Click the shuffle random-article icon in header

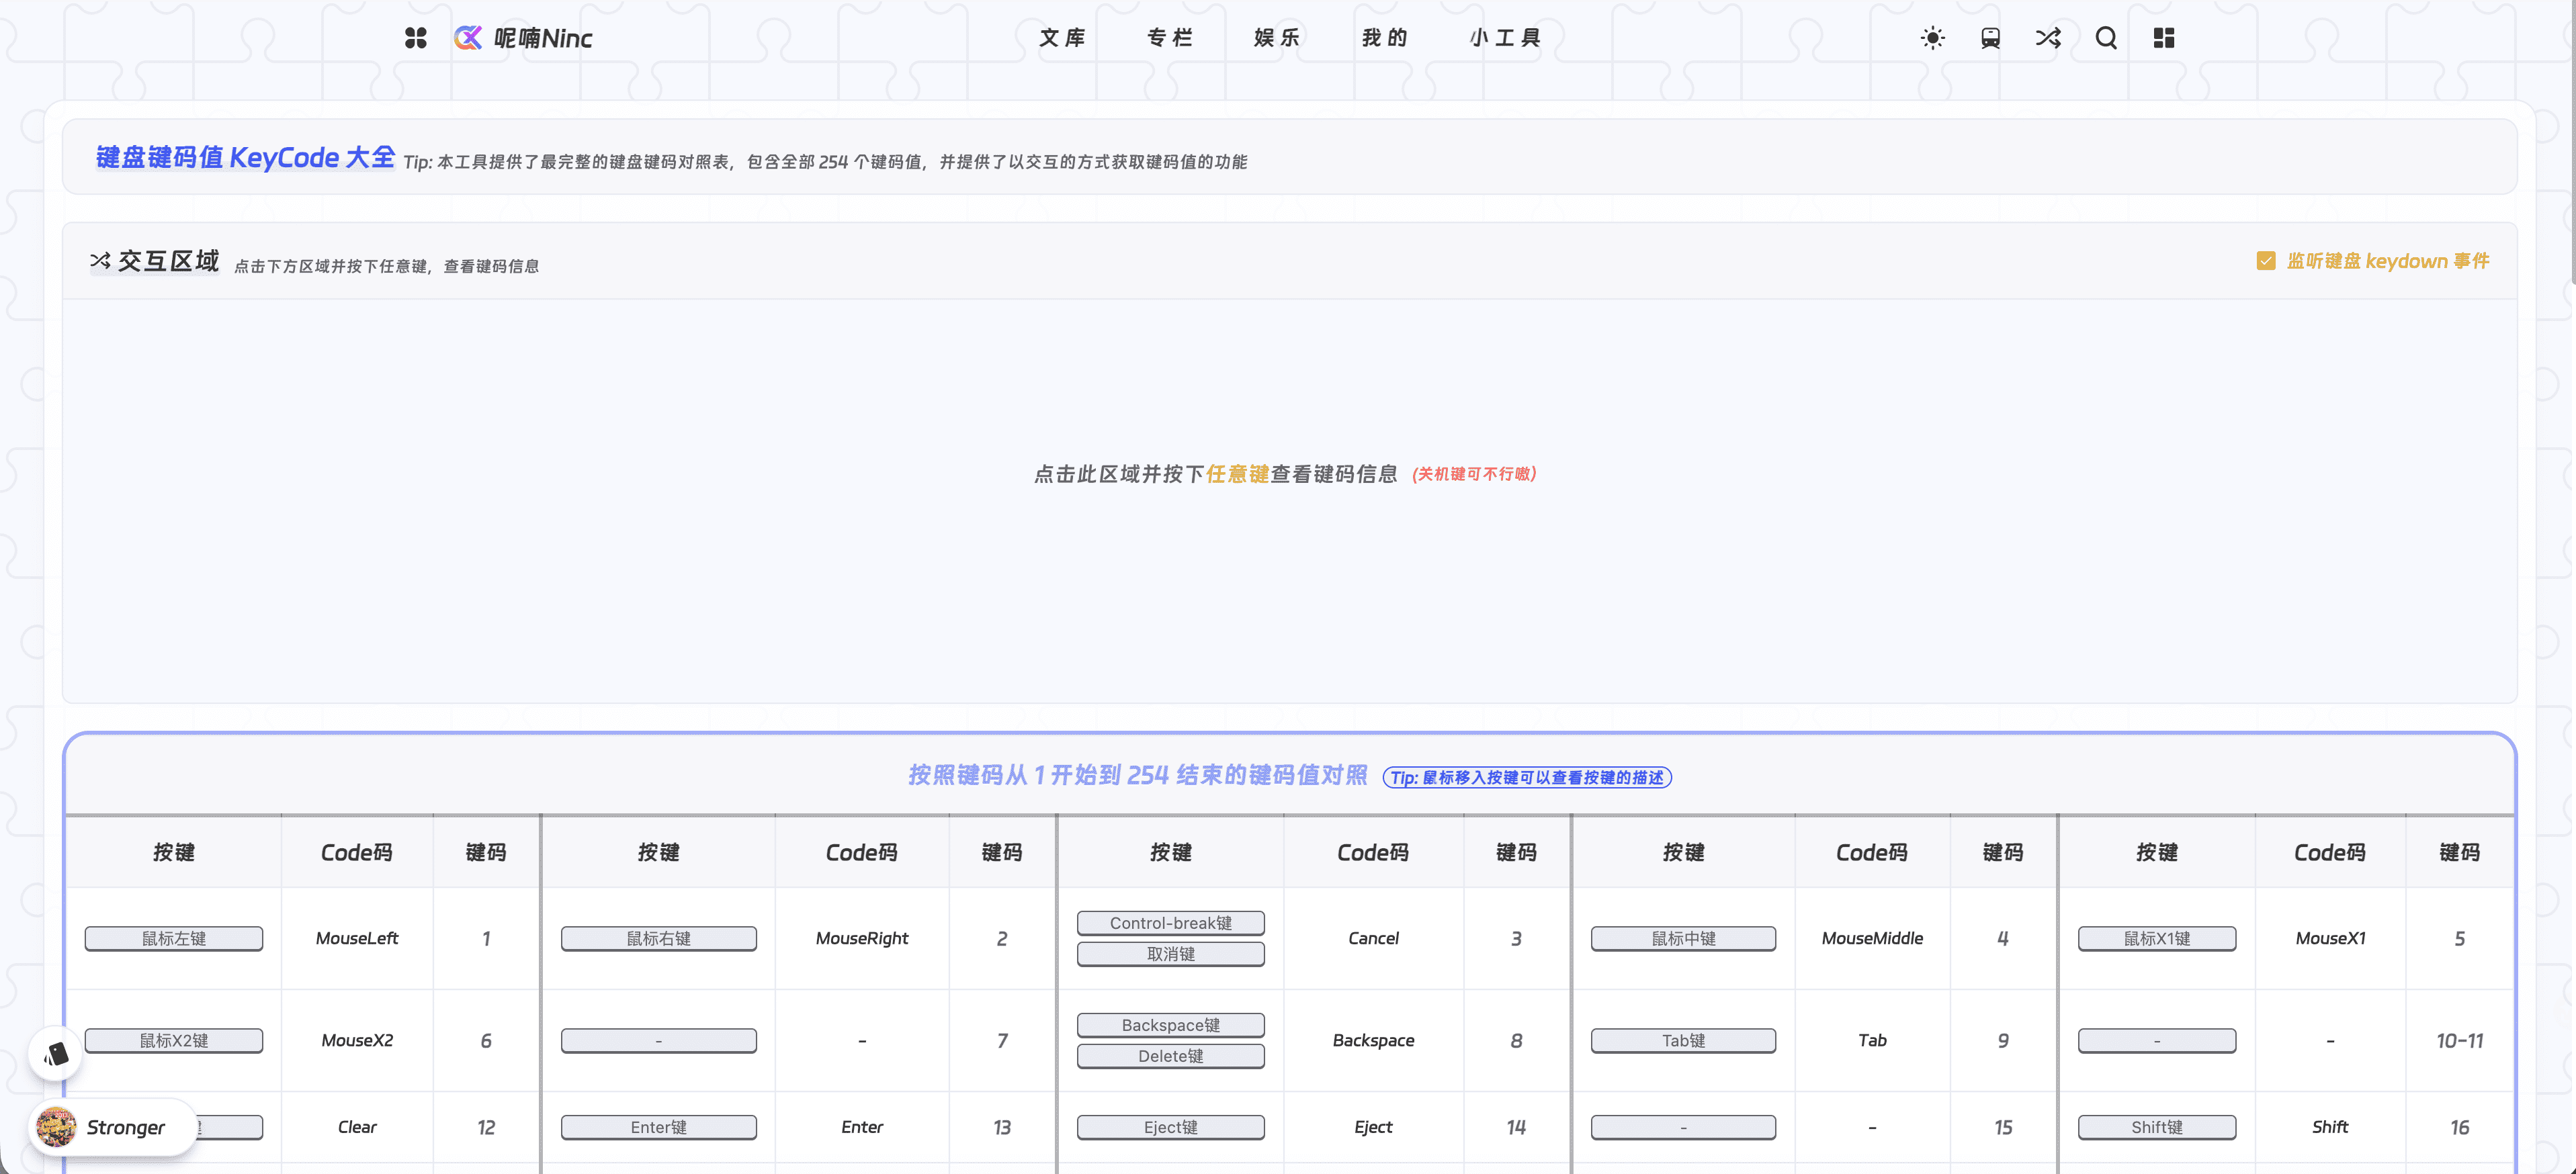(2048, 38)
